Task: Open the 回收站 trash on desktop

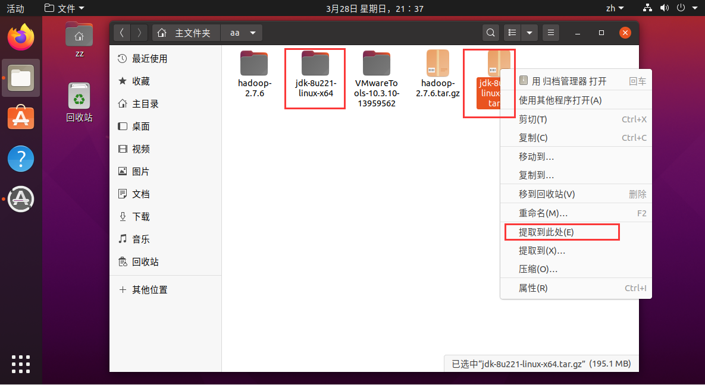Action: [x=79, y=95]
